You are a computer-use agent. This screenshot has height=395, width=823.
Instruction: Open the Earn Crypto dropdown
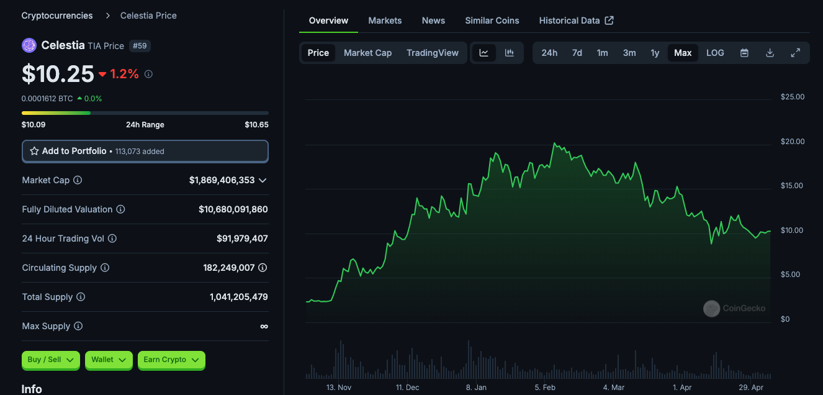click(171, 360)
